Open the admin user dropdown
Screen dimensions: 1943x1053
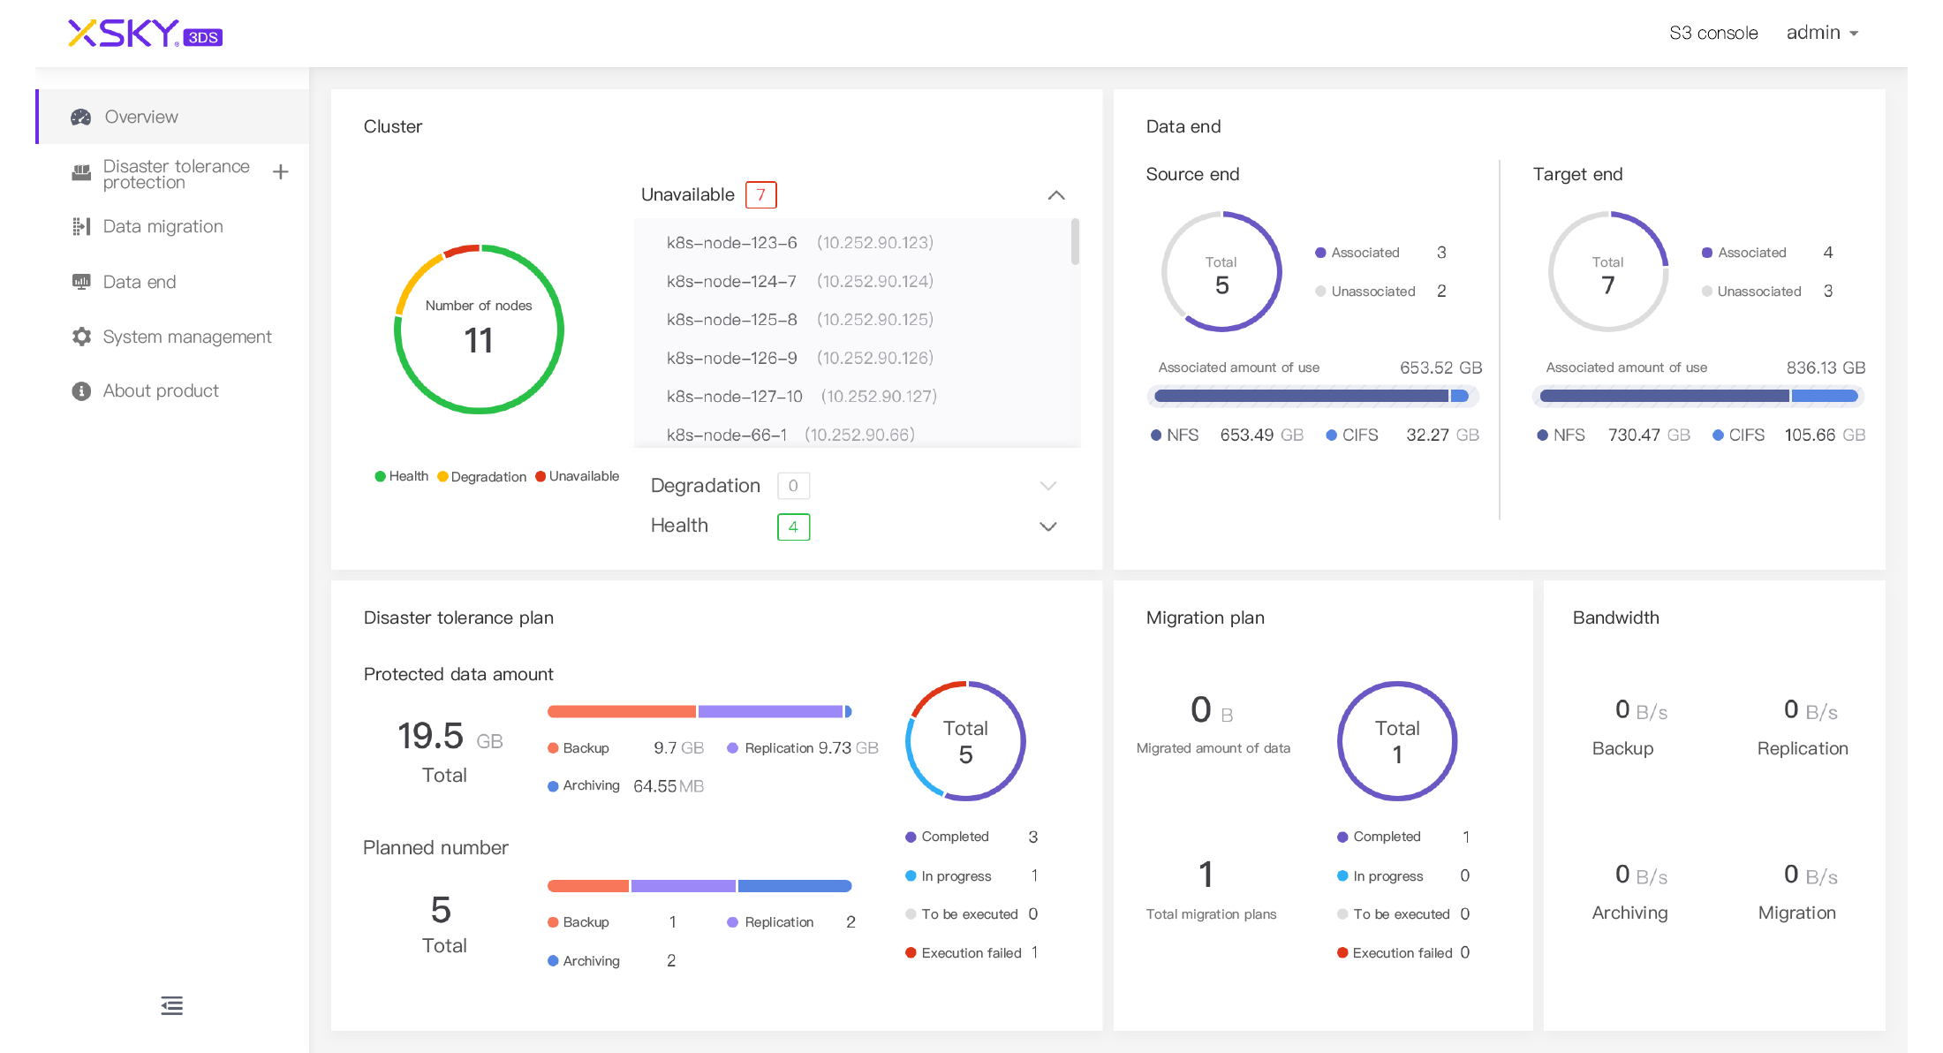(x=1823, y=33)
